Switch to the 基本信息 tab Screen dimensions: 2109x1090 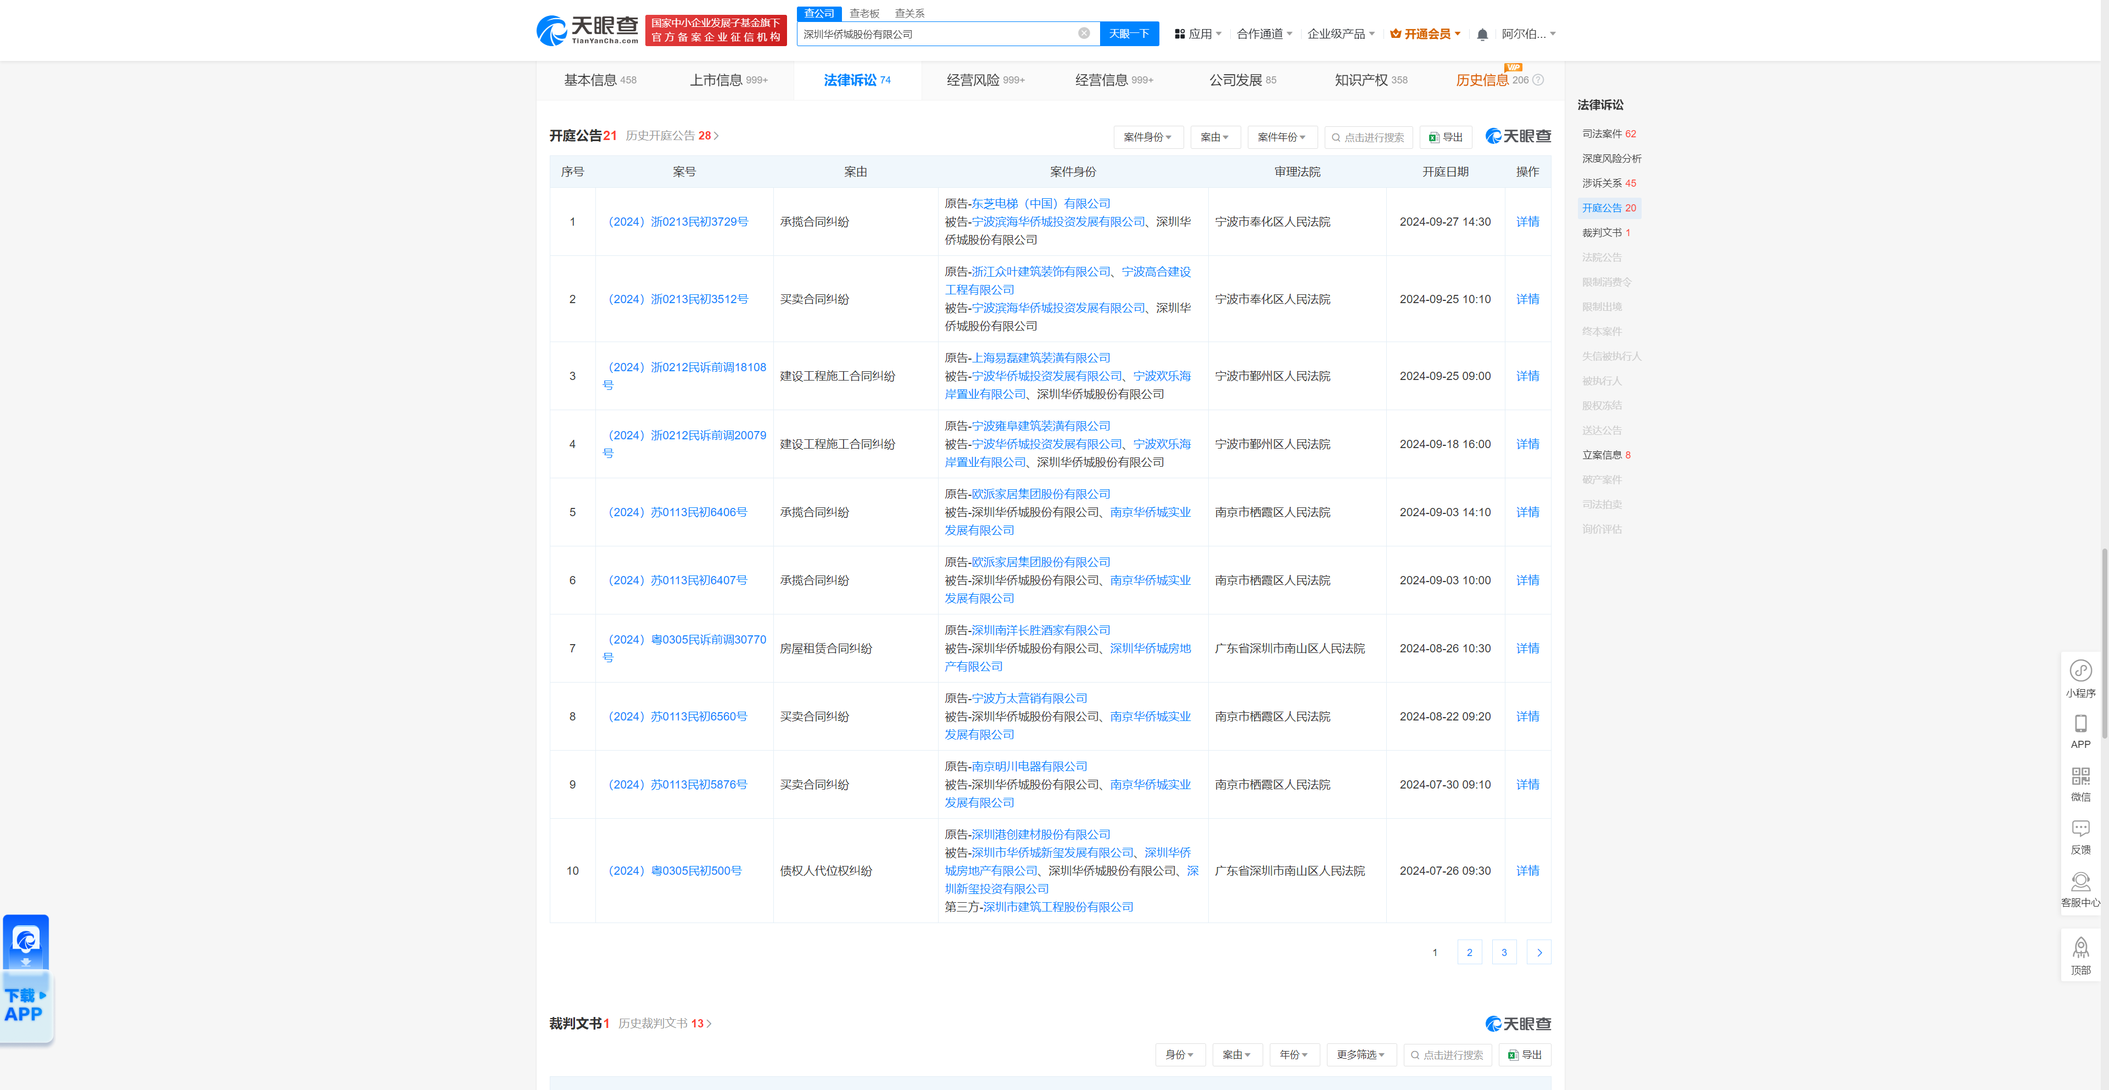point(600,80)
